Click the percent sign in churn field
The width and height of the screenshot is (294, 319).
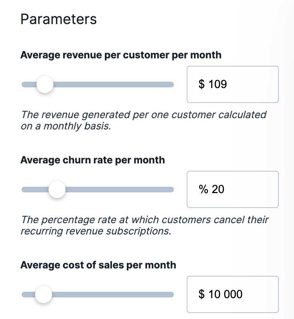[x=203, y=189]
